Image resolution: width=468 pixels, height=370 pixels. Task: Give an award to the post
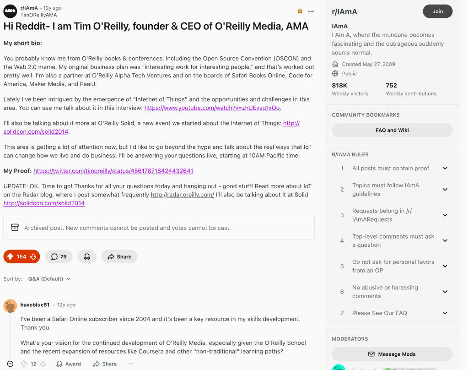(x=86, y=257)
